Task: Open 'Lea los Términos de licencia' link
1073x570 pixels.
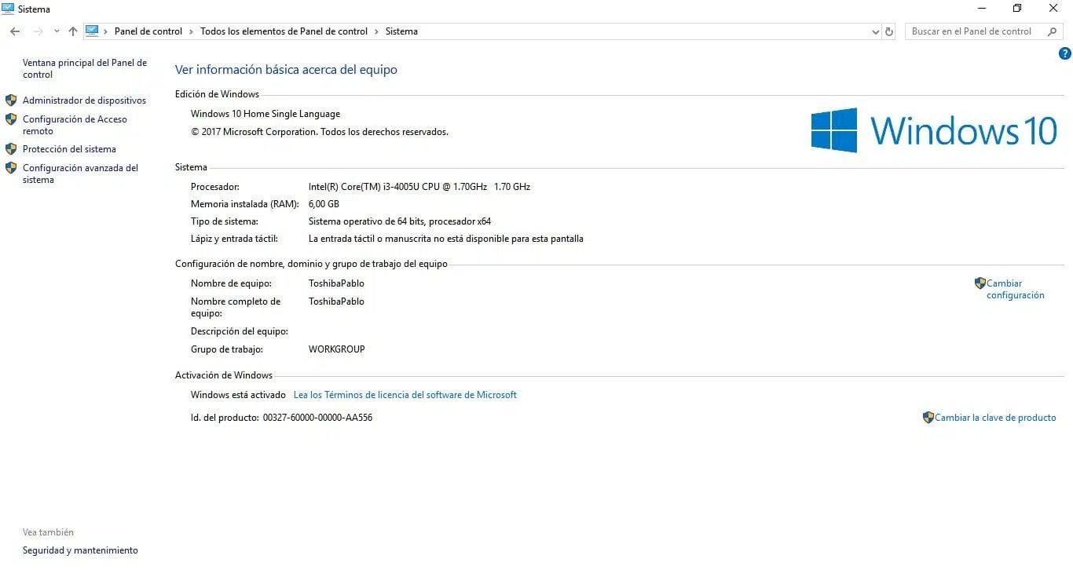Action: (x=405, y=395)
